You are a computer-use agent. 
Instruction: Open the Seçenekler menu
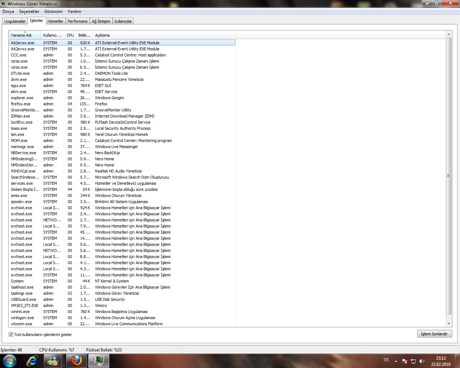[29, 11]
